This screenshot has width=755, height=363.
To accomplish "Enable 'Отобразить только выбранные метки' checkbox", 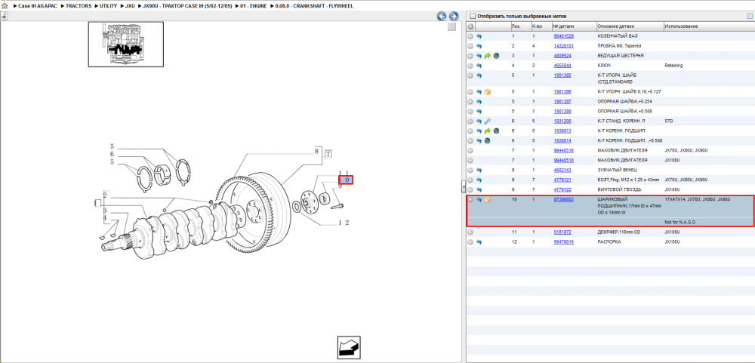I will (473, 16).
